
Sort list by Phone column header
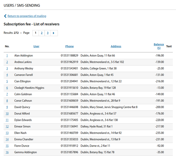[x=70, y=46]
